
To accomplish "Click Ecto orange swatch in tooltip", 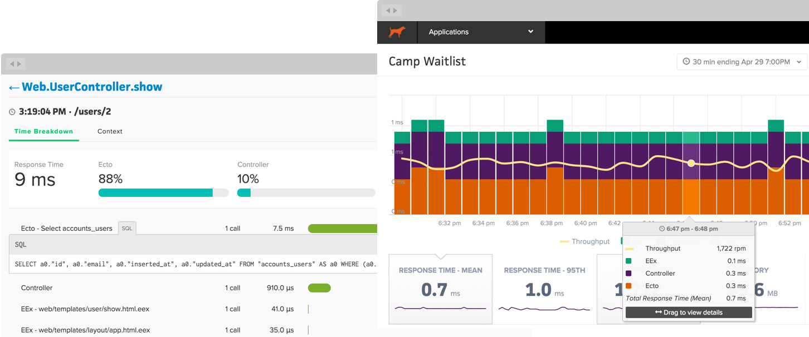I will pyautogui.click(x=629, y=286).
